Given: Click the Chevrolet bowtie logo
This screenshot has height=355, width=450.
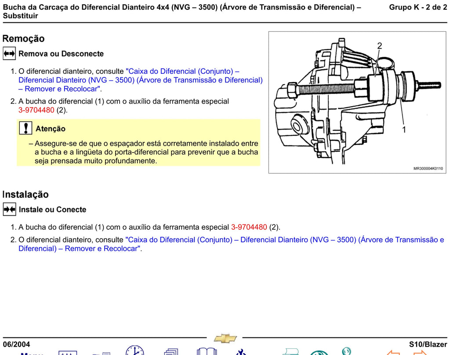Looking at the screenshot, I should tap(225, 338).
